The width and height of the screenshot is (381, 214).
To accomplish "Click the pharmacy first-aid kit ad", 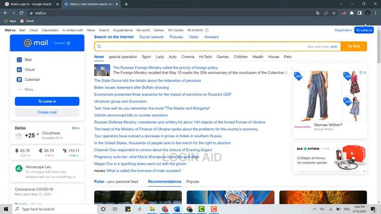I will pyautogui.click(x=330, y=159).
